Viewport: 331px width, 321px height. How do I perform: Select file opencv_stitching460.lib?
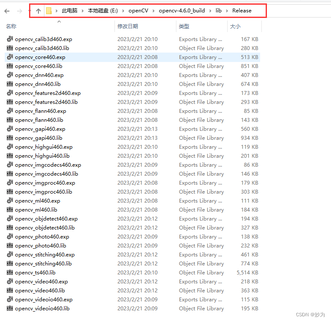point(43,264)
